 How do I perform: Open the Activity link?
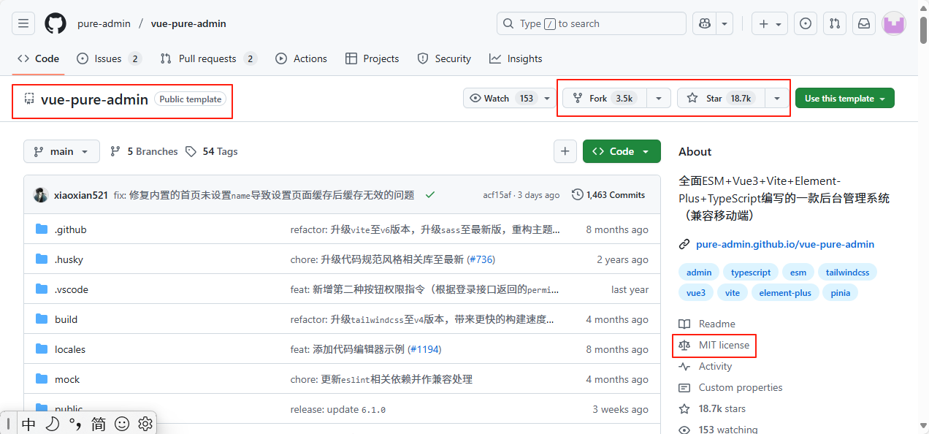tap(706, 366)
